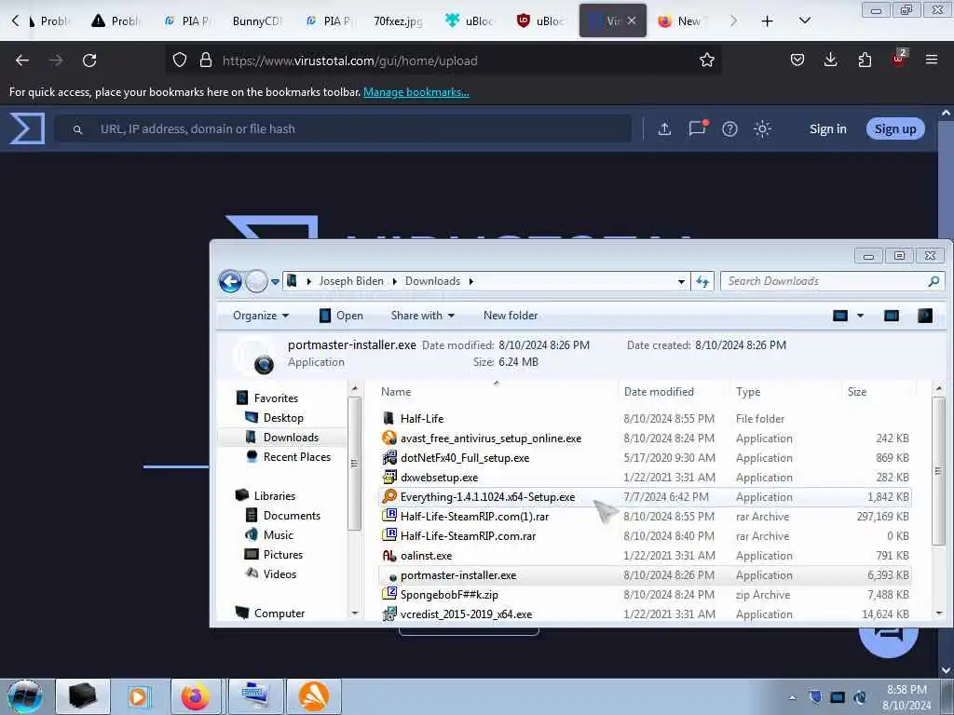Image resolution: width=954 pixels, height=715 pixels.
Task: Close the active VirusTotal tab
Action: pyautogui.click(x=632, y=20)
